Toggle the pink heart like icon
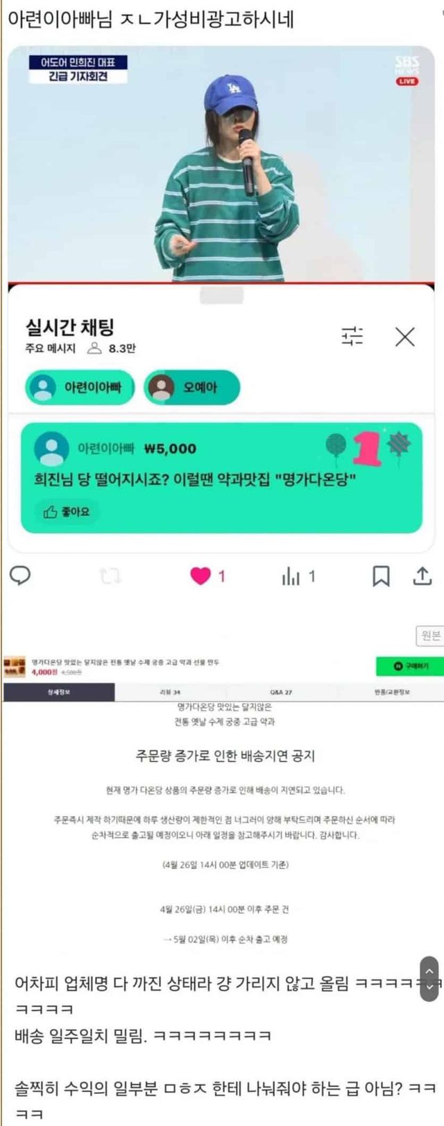444x1126 pixels. pos(200,576)
